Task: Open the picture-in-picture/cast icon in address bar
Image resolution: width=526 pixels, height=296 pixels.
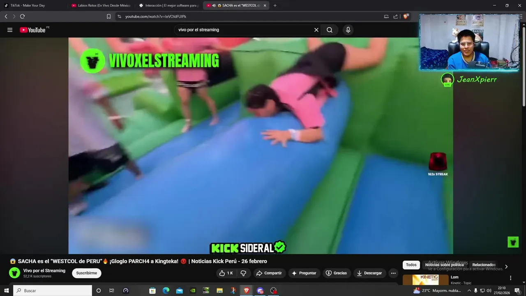Action: point(386,16)
